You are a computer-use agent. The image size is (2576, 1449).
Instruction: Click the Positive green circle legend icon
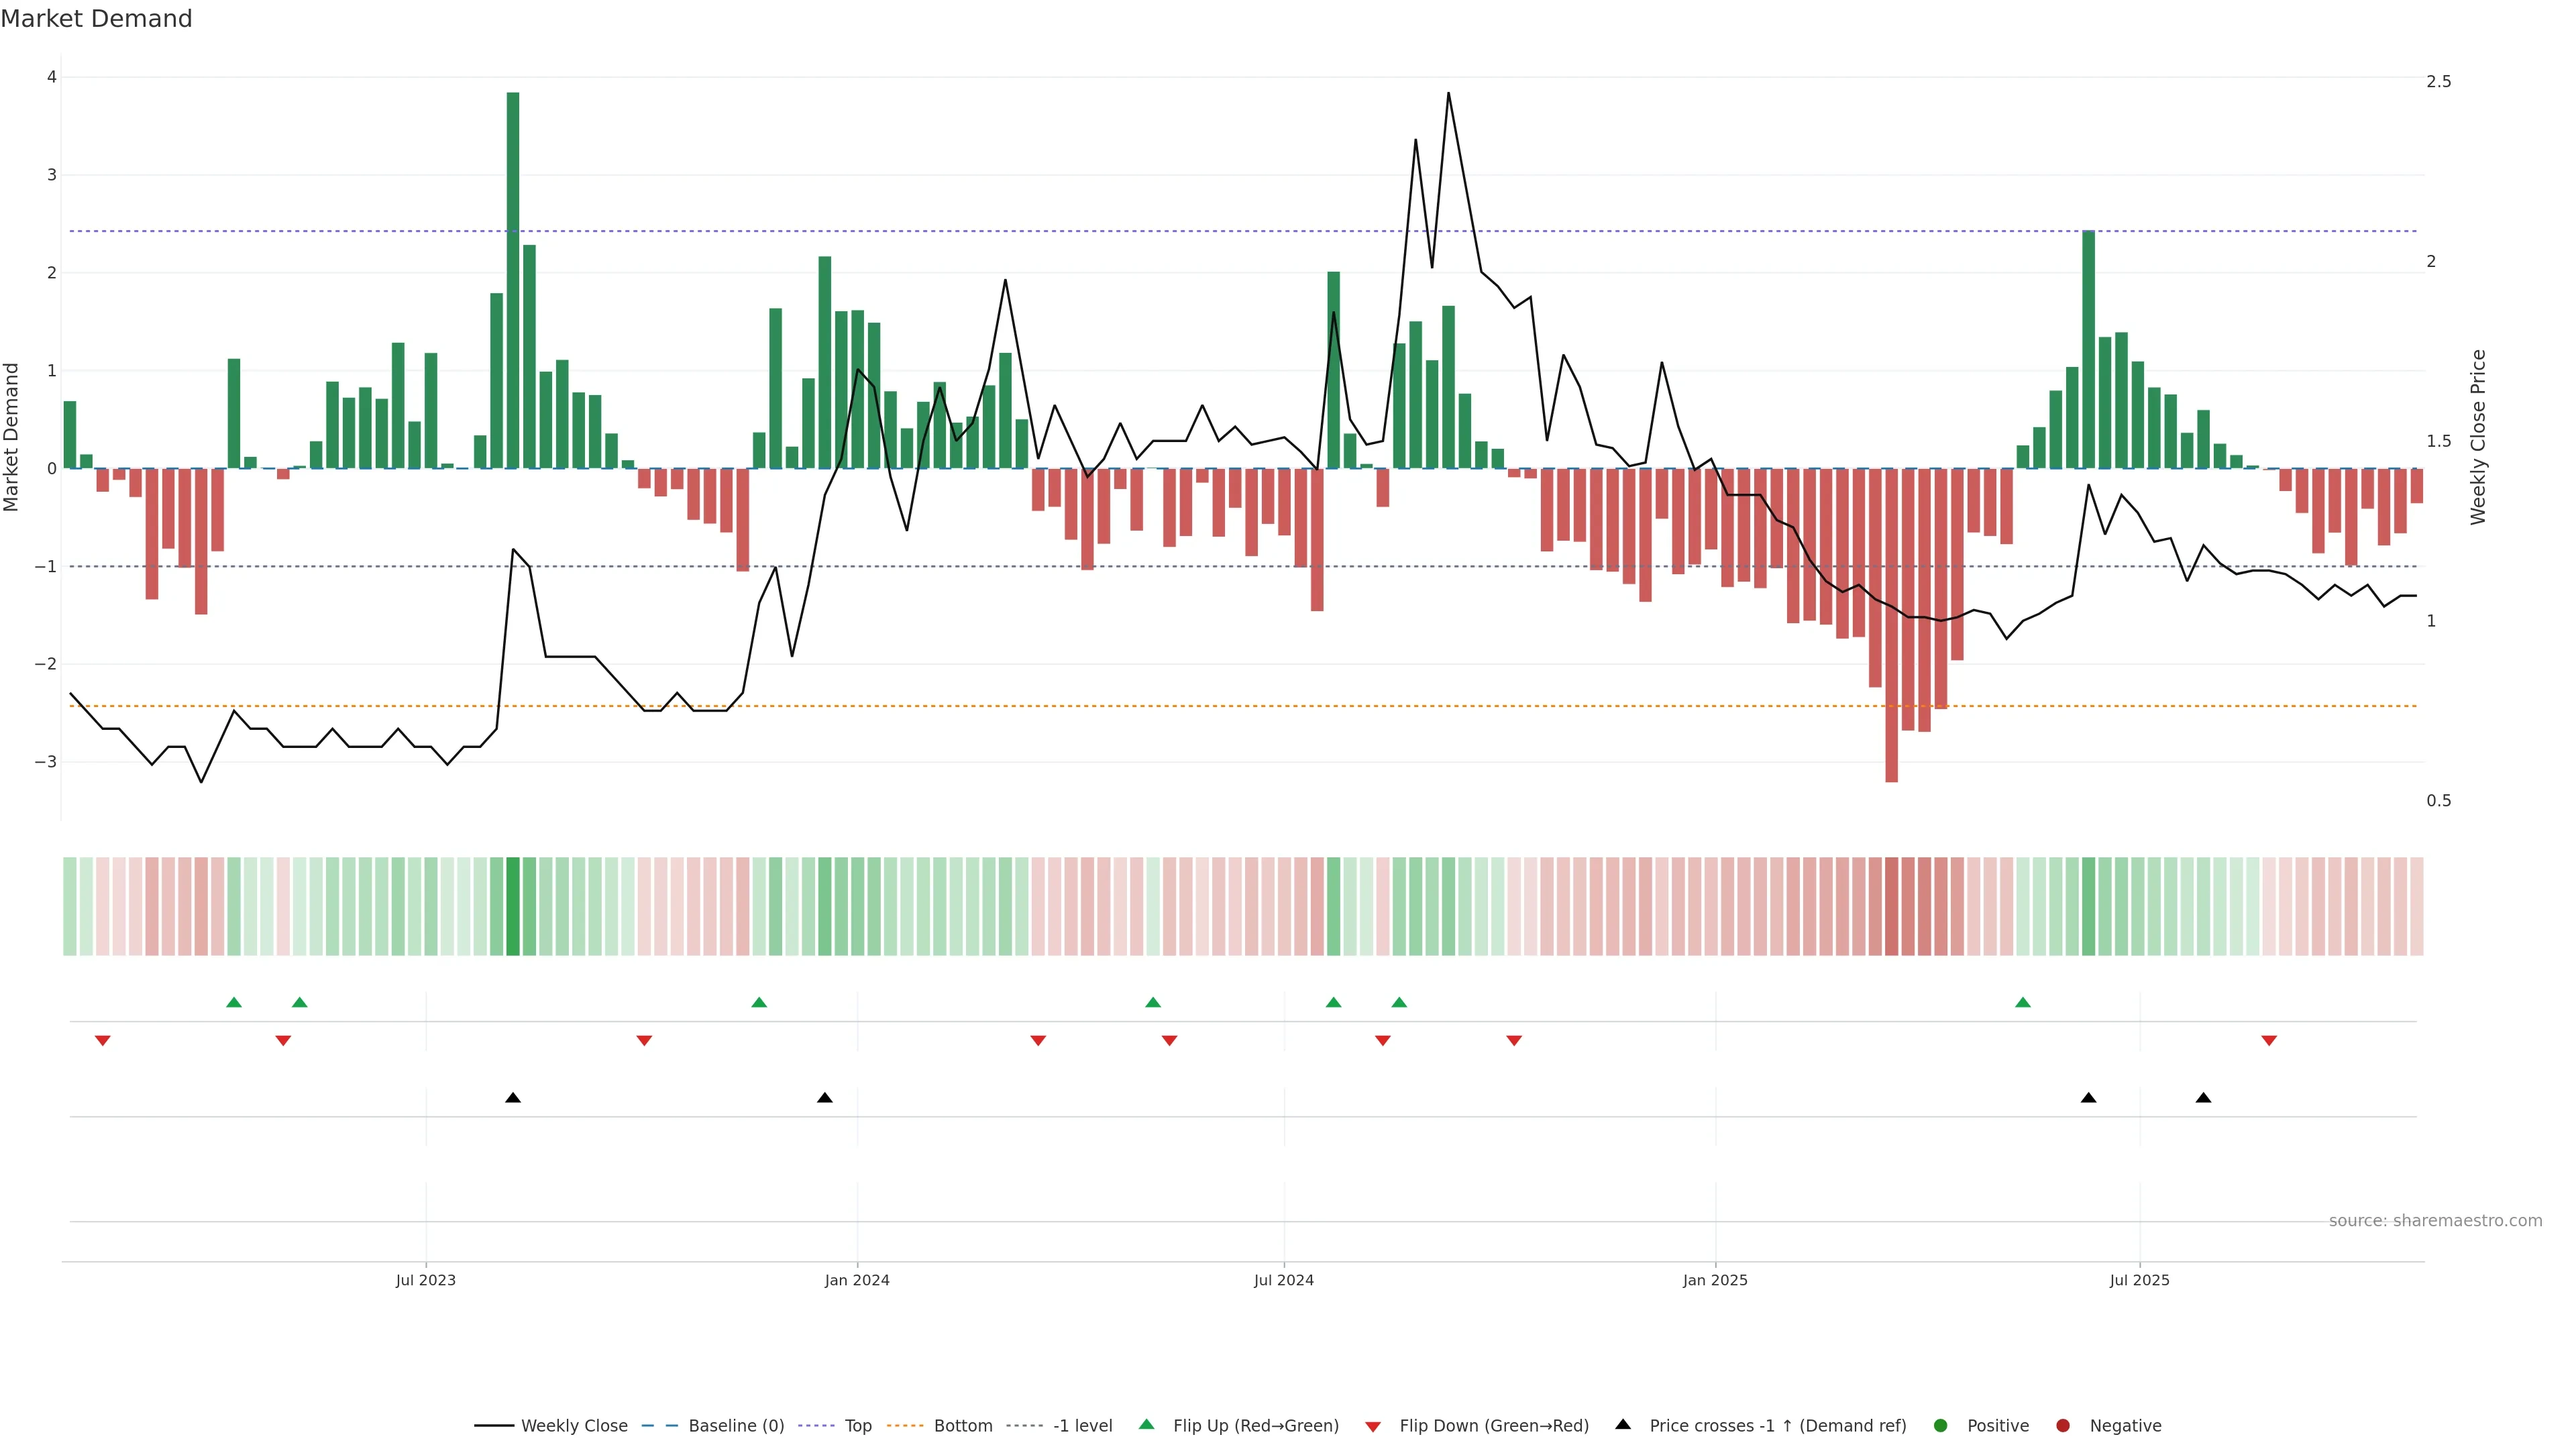(x=1941, y=1425)
